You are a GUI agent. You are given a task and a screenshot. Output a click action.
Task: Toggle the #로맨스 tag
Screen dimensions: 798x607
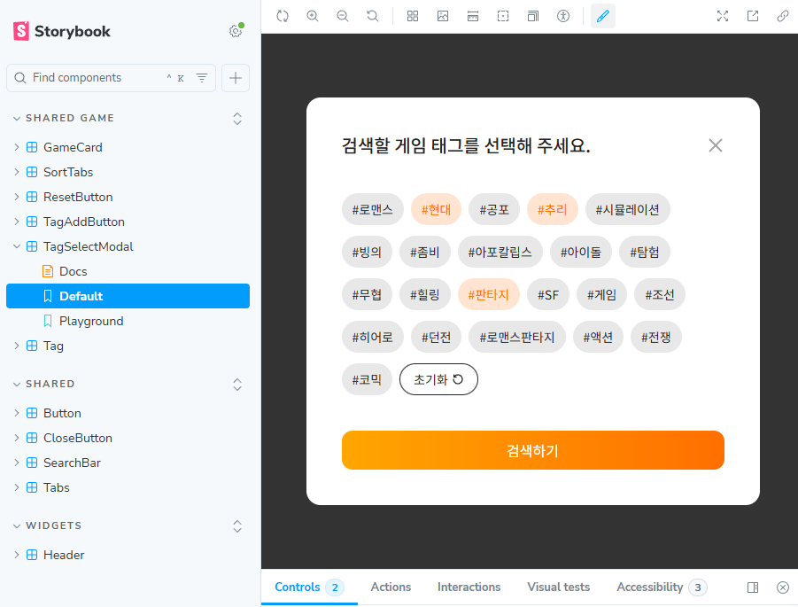(373, 209)
